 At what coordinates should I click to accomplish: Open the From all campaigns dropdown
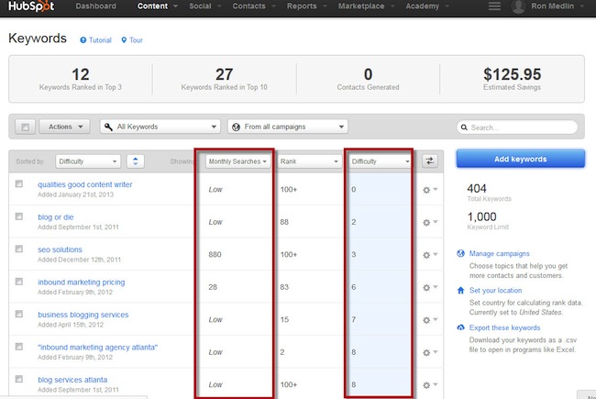288,127
